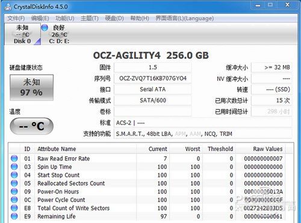Open the 编辑(E) menu
The image size is (301, 223).
(x=40, y=19)
